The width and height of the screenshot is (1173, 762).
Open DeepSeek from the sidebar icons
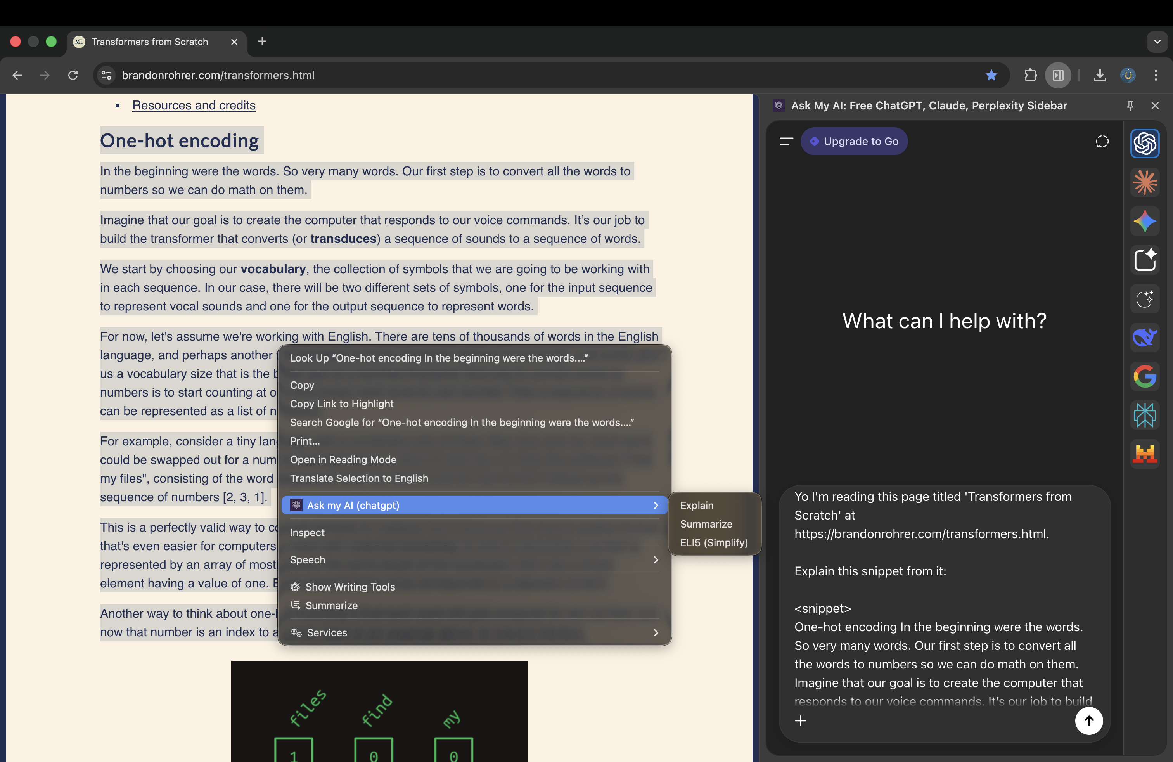click(x=1145, y=338)
